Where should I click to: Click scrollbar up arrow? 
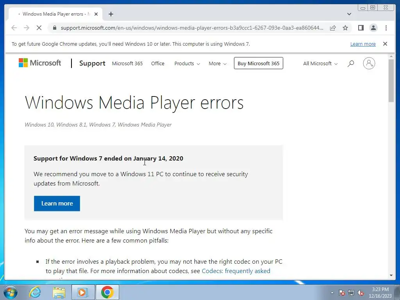point(391,56)
